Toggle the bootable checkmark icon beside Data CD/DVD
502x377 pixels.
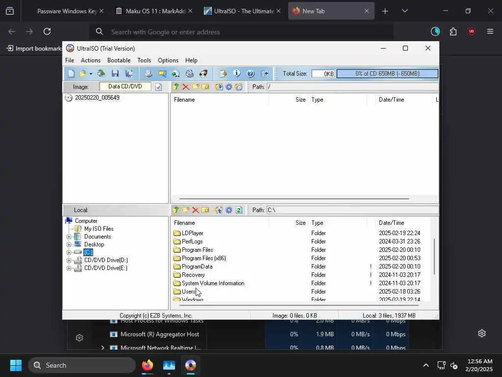158,87
